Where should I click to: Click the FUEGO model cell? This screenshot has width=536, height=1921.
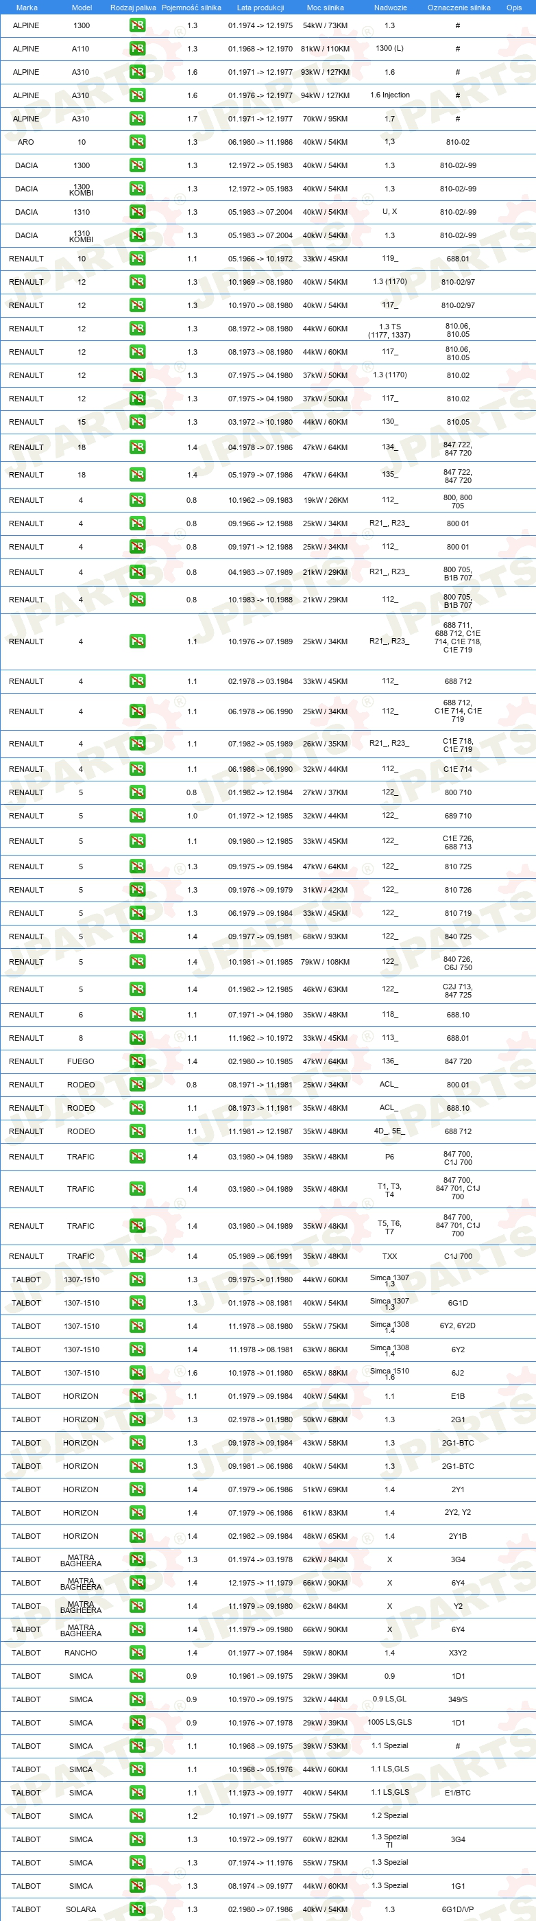click(x=80, y=1061)
